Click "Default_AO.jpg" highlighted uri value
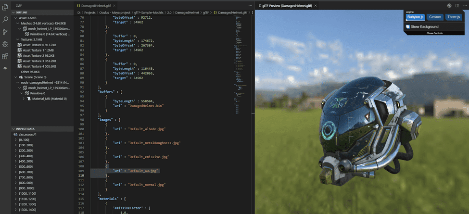The image size is (469, 214). 143,171
